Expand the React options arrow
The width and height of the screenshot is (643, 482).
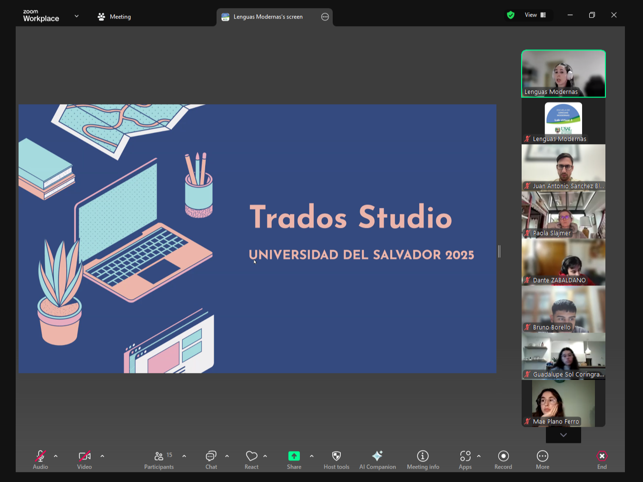click(x=265, y=456)
